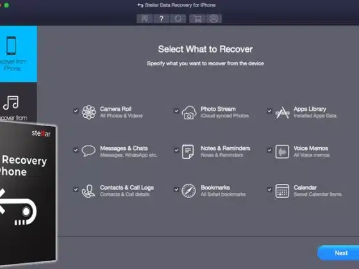The image size is (359, 269).
Task: Uncheck the Camera Roll checkbox
Action: point(76,111)
